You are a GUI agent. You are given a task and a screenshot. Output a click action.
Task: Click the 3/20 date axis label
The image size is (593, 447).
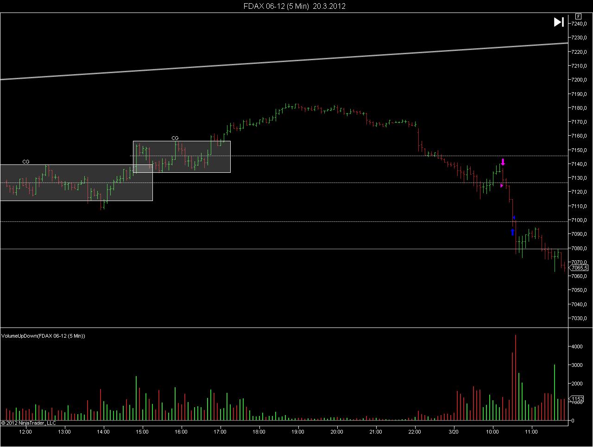[454, 432]
